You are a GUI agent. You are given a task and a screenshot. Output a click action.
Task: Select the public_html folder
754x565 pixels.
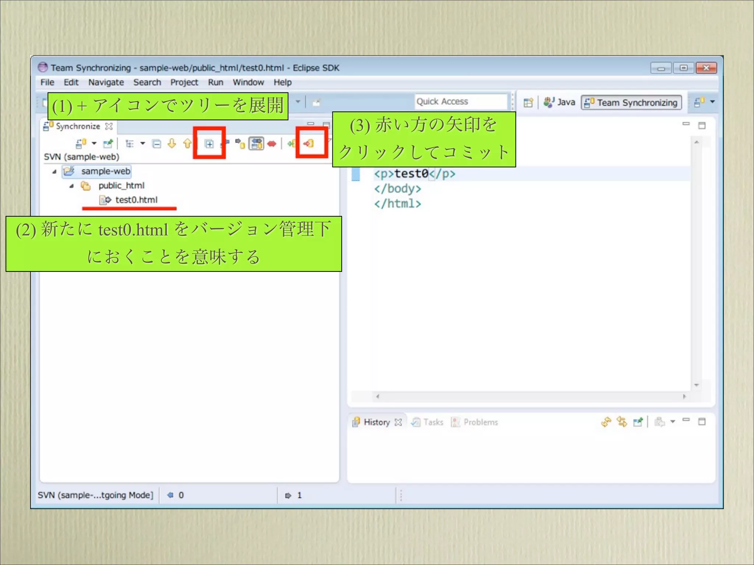112,186
